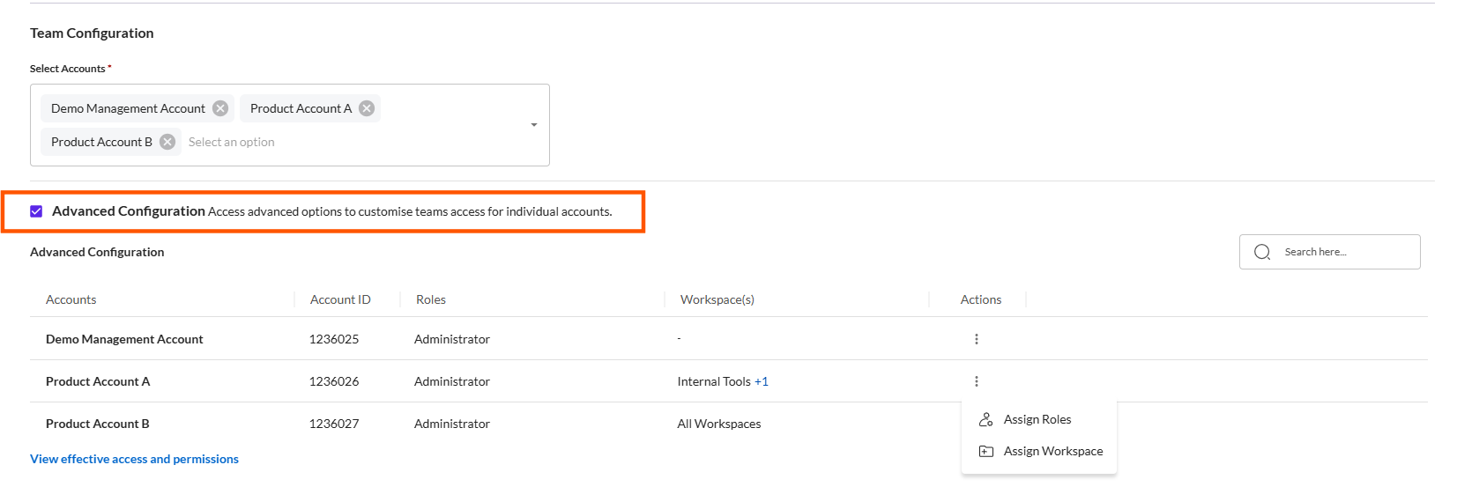This screenshot has height=487, width=1457.
Task: Click the 'Internal Tools' workspace cell
Action: [x=714, y=381]
